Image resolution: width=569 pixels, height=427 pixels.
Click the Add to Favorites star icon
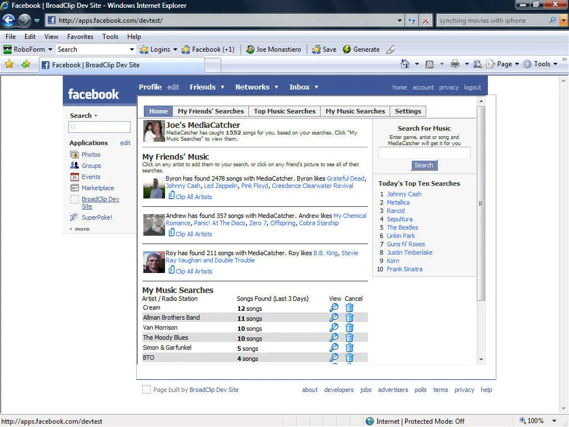26,64
